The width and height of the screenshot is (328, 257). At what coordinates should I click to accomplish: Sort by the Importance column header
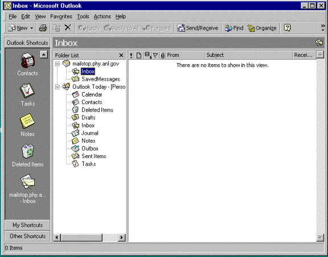coord(131,55)
